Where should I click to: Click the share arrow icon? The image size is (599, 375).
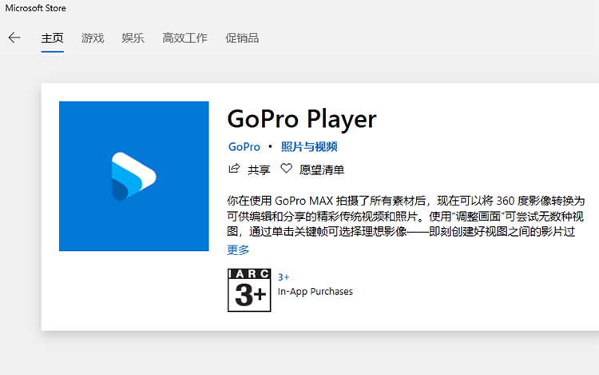(234, 169)
